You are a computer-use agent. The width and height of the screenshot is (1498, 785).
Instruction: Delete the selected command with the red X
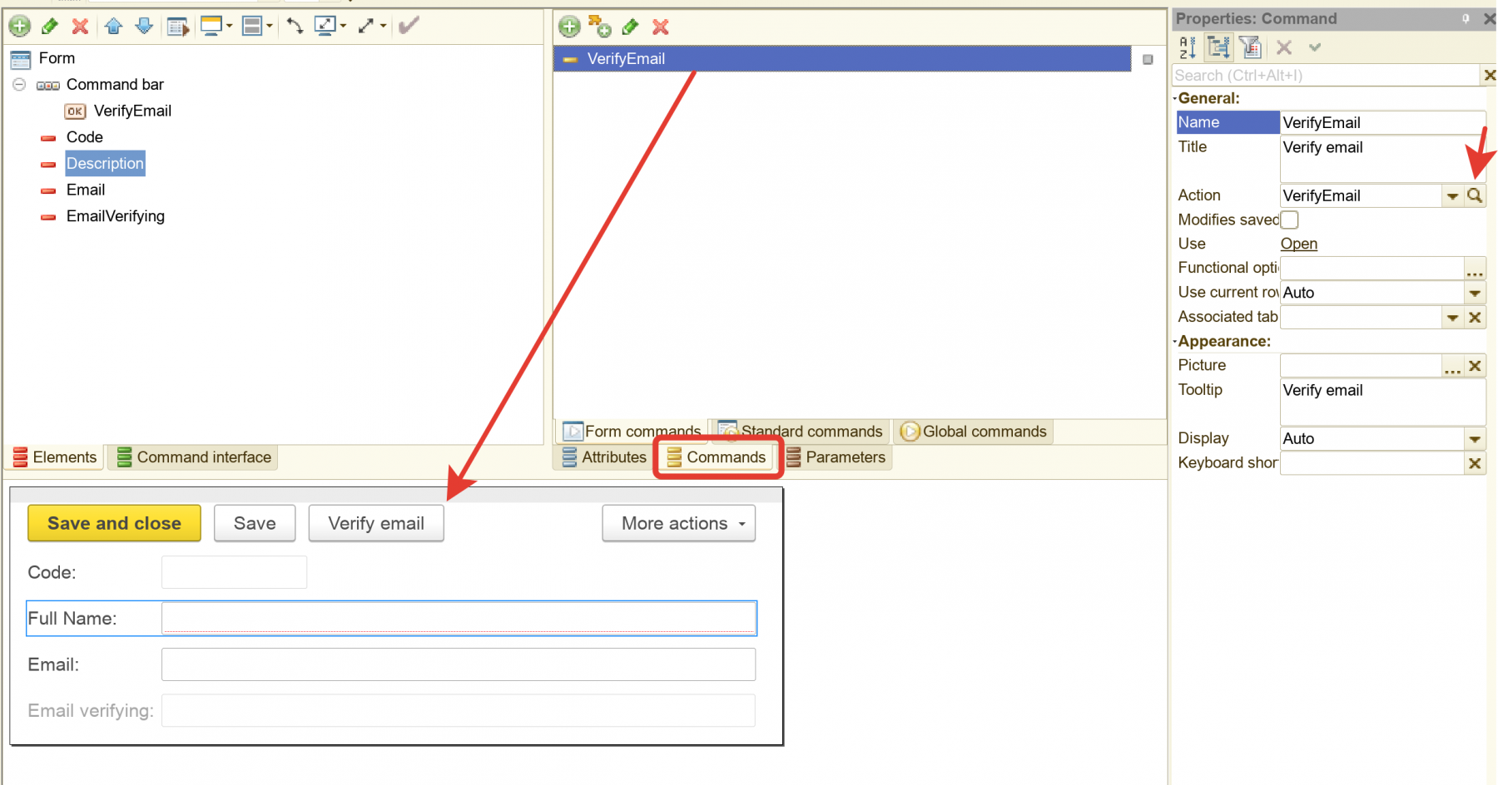(661, 27)
